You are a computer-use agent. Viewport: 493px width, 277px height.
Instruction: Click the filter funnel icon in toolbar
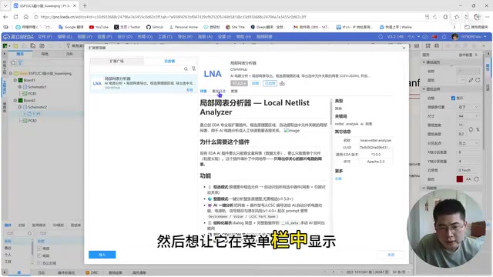click(x=68, y=46)
